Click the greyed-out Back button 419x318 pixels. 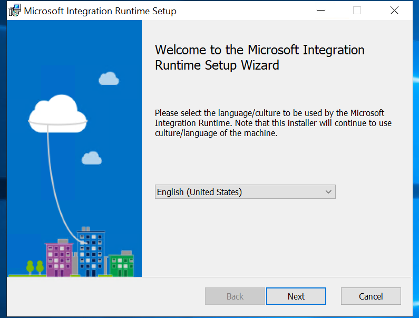235,296
